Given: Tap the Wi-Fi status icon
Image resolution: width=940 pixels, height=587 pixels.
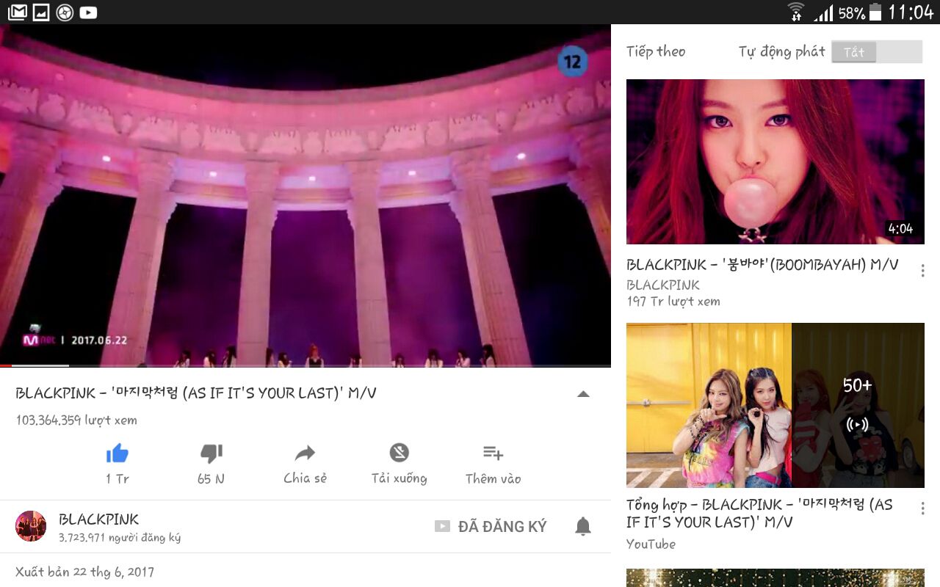Looking at the screenshot, I should (795, 12).
